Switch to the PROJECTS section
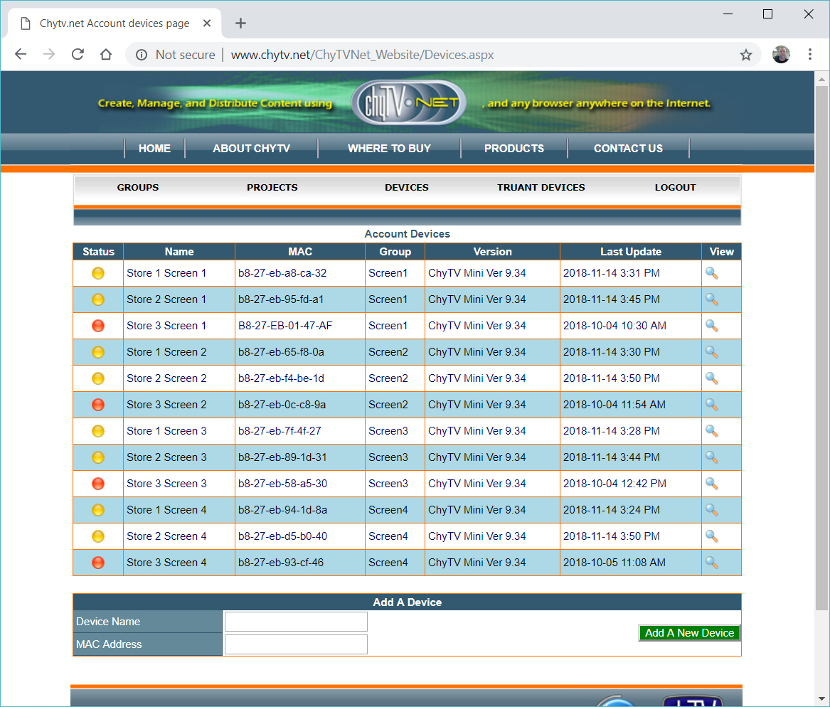Screen dimensions: 830x707 tap(272, 187)
